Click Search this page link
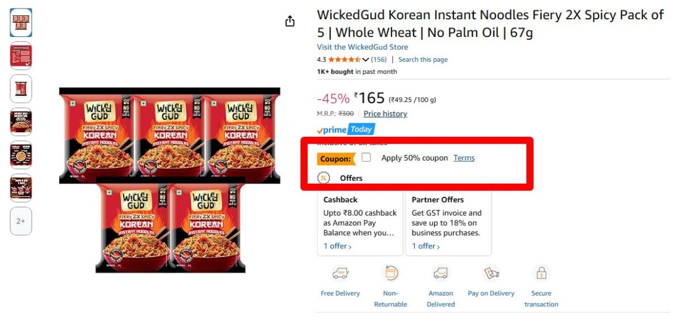681x317 pixels. [423, 60]
